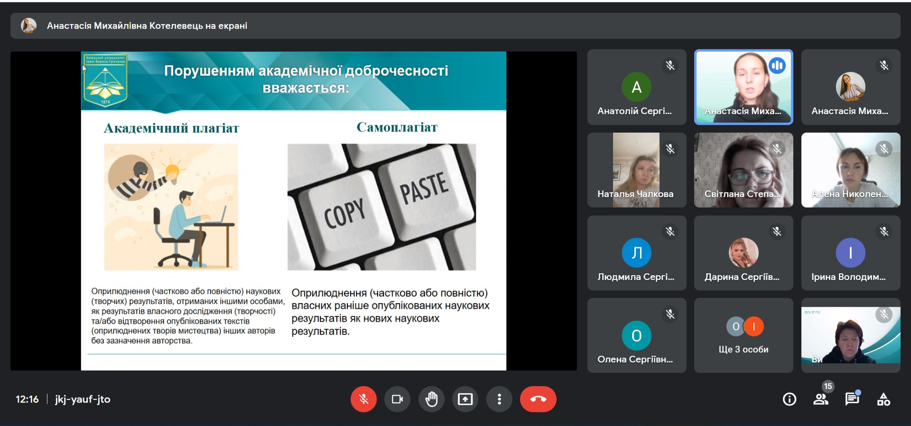The image size is (911, 426).
Task: Open the activities shapes icon
Action: pyautogui.click(x=883, y=399)
